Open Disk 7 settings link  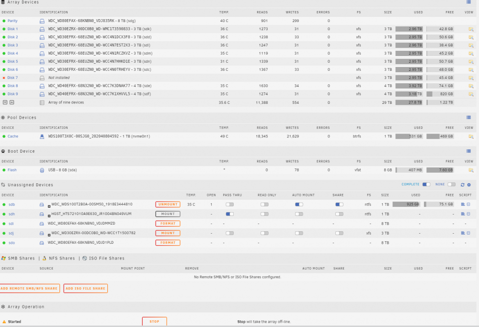13,78
